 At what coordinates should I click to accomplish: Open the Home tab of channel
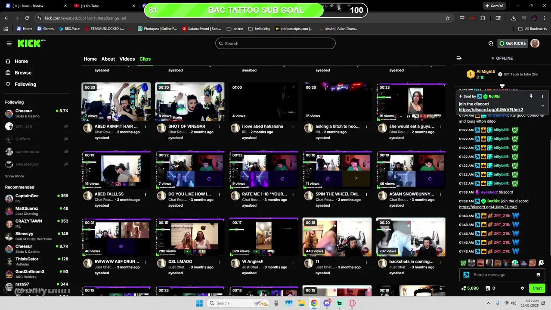click(x=90, y=59)
